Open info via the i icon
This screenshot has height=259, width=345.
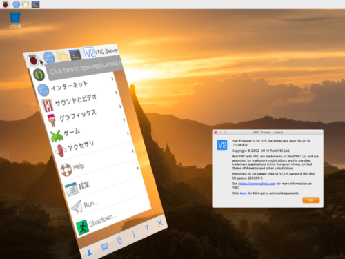(x=134, y=234)
